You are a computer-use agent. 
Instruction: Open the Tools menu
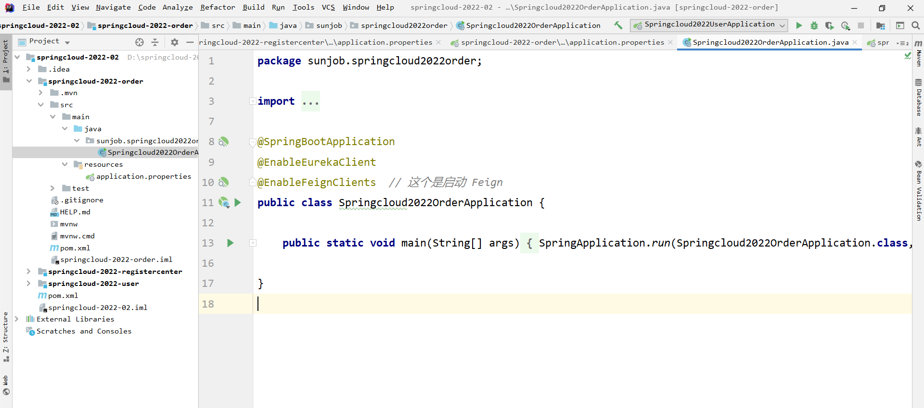[303, 7]
